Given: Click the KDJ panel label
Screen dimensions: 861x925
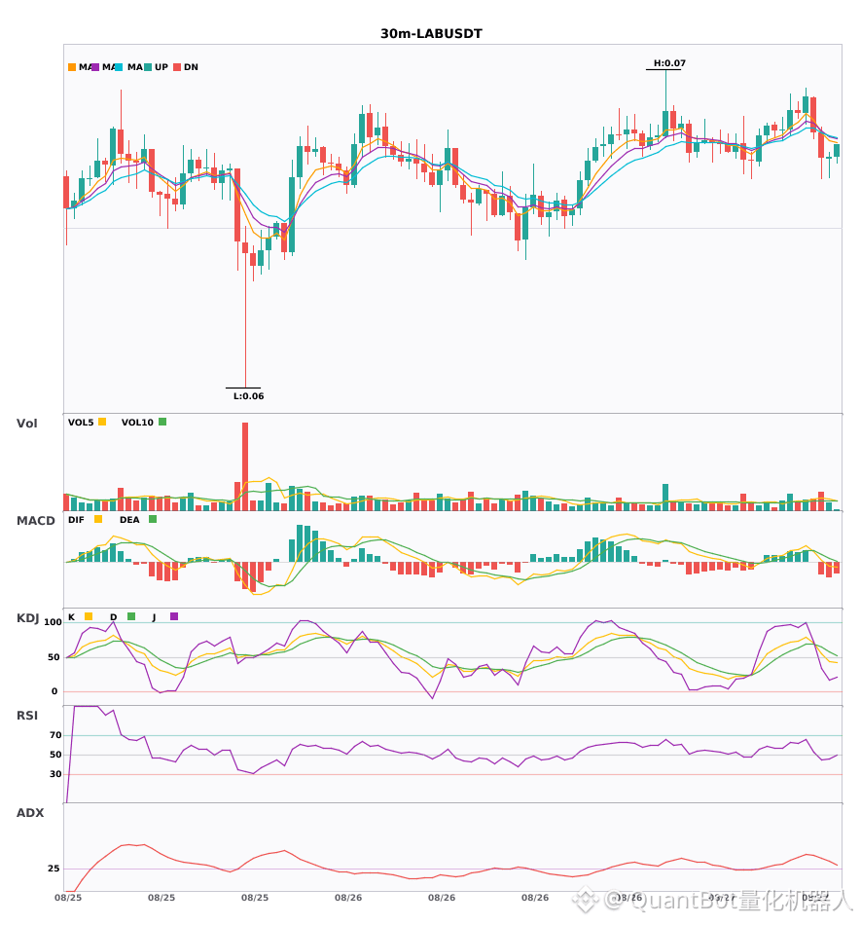Looking at the screenshot, I should pyautogui.click(x=27, y=618).
